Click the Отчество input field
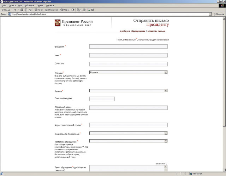This screenshot has height=176, width=226. pos(129,64)
